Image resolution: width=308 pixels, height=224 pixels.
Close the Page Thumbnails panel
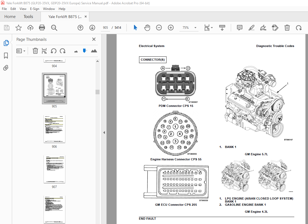(94, 39)
